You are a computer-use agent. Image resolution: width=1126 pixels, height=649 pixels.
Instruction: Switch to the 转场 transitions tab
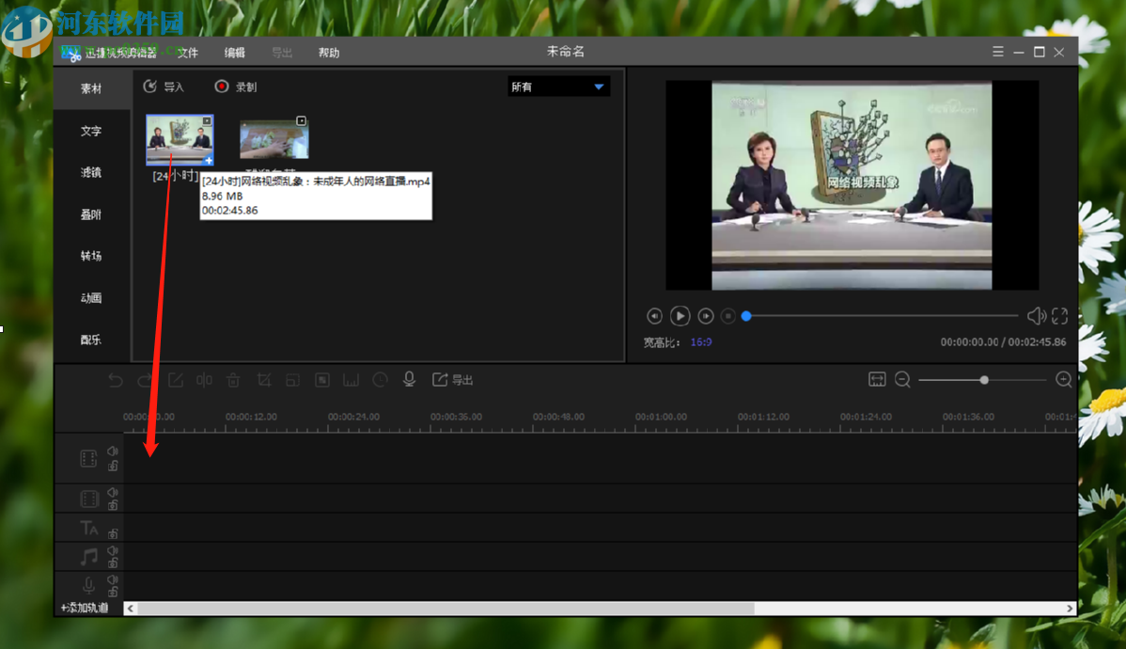[x=91, y=256]
